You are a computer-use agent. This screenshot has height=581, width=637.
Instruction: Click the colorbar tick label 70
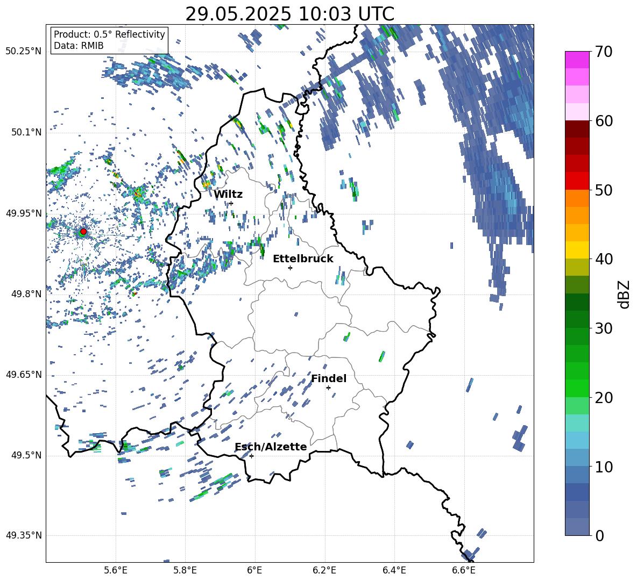coord(604,52)
